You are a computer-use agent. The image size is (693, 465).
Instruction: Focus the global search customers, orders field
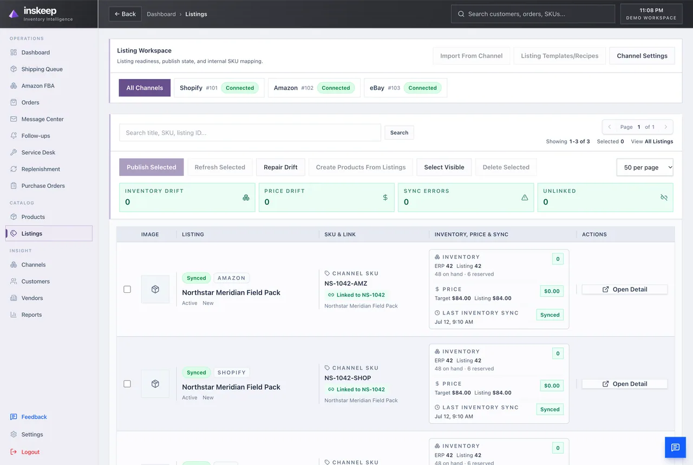[x=533, y=14]
